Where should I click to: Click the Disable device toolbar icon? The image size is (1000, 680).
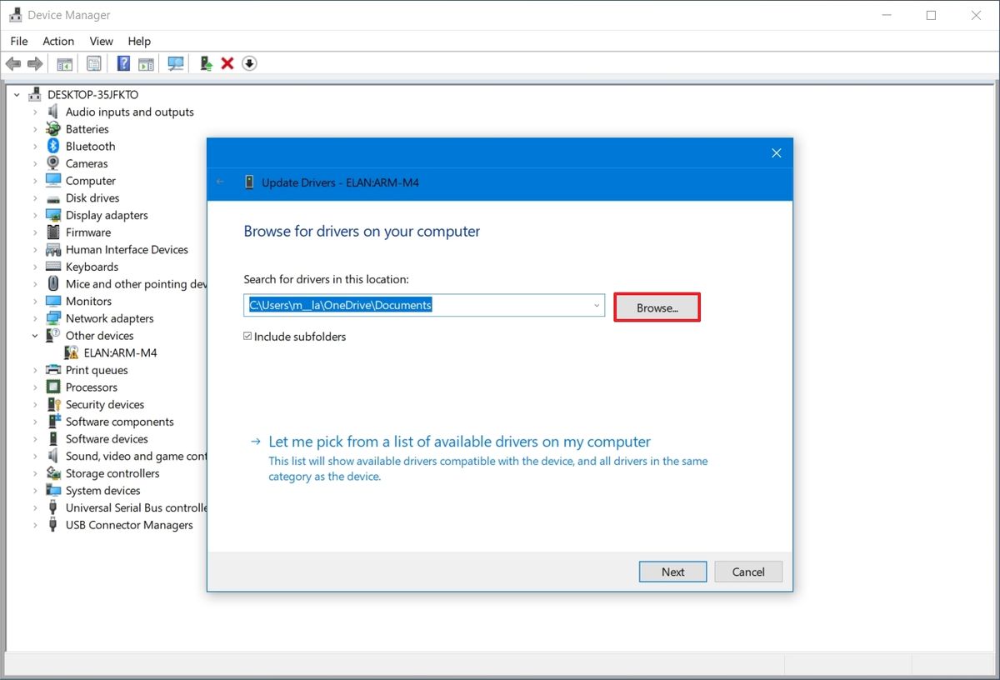pyautogui.click(x=249, y=63)
